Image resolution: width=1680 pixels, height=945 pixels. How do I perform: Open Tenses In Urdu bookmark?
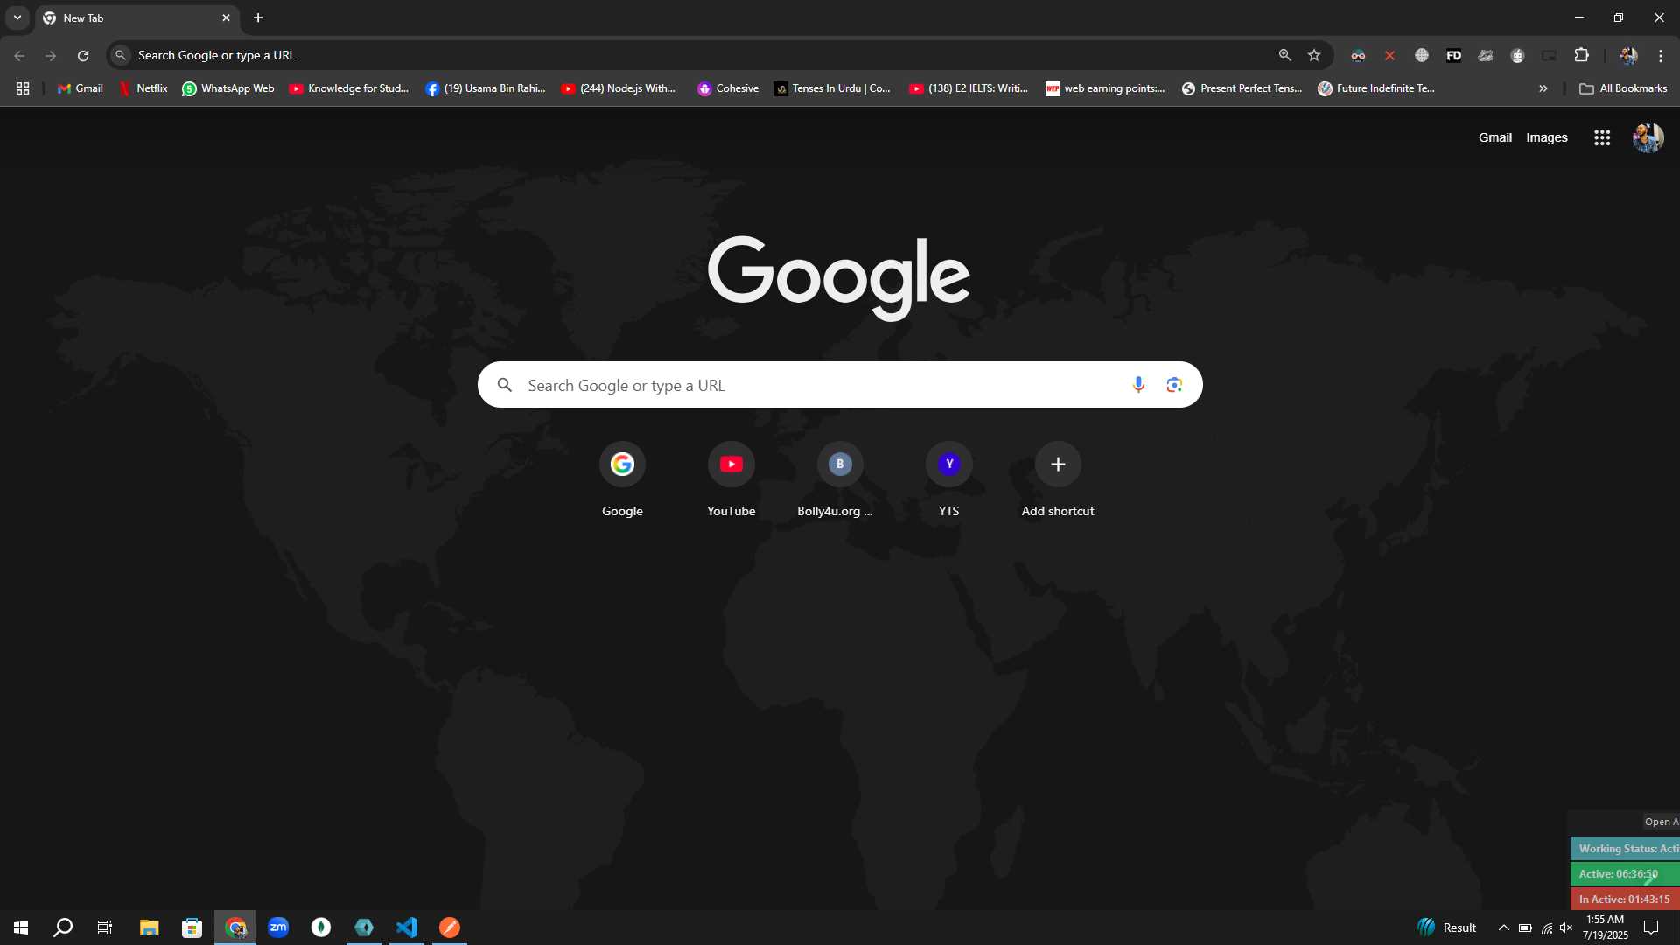point(832,88)
